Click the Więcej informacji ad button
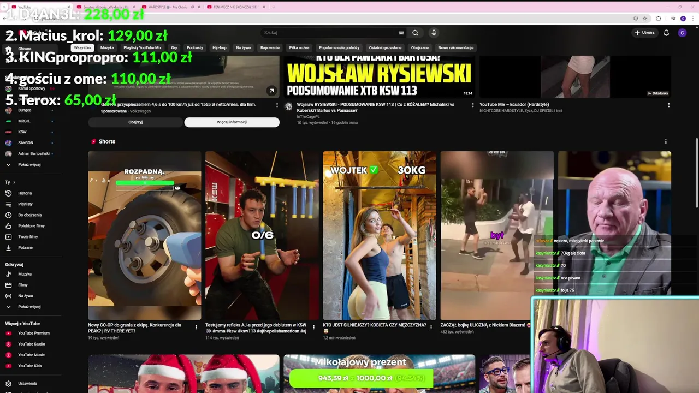The width and height of the screenshot is (699, 393). [232, 122]
